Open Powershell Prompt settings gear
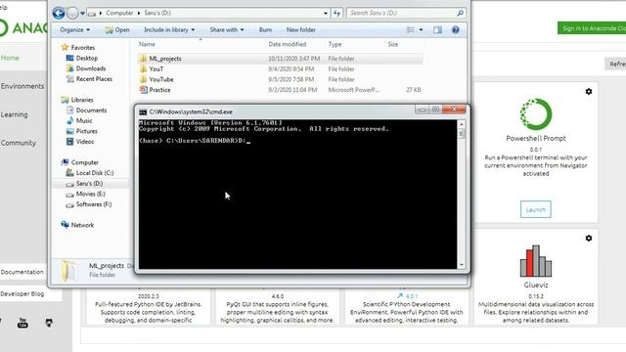The image size is (626, 352). (x=589, y=92)
